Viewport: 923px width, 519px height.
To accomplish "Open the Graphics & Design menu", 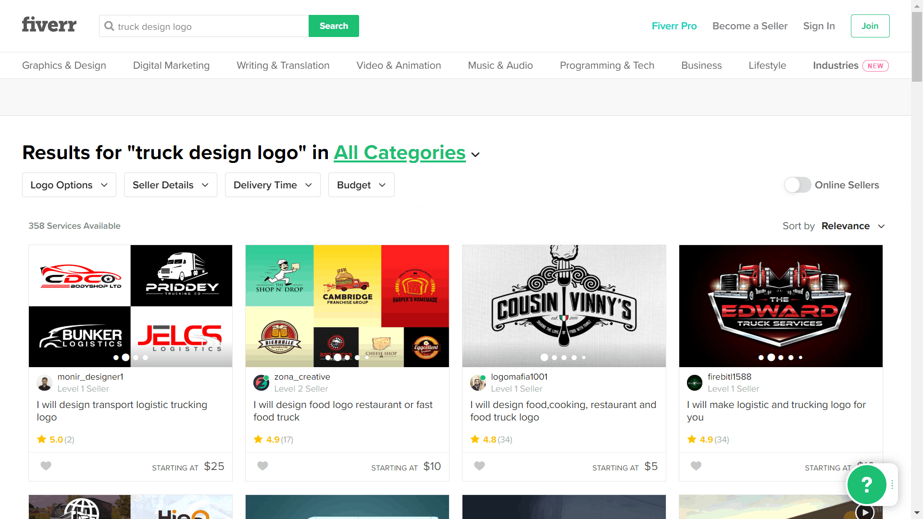I will click(63, 65).
